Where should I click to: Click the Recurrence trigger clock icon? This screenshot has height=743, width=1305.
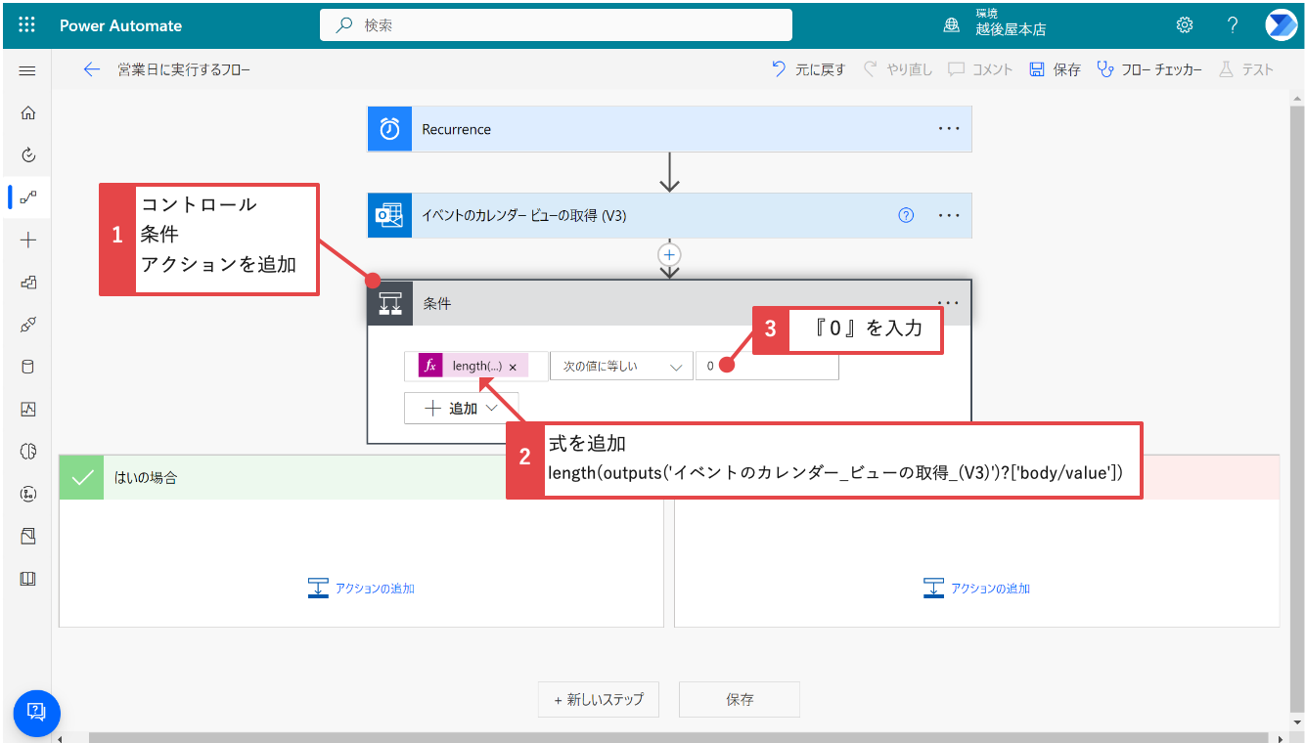(x=388, y=128)
